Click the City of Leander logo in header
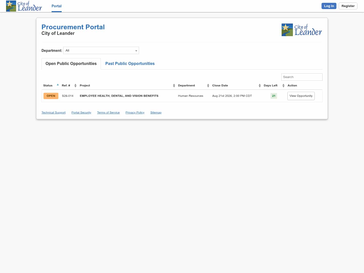 click(x=24, y=6)
